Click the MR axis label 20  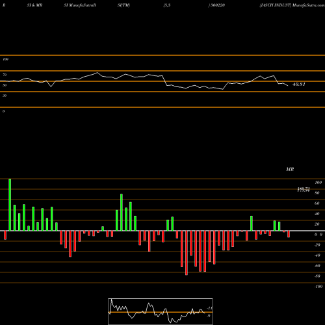point(317,224)
